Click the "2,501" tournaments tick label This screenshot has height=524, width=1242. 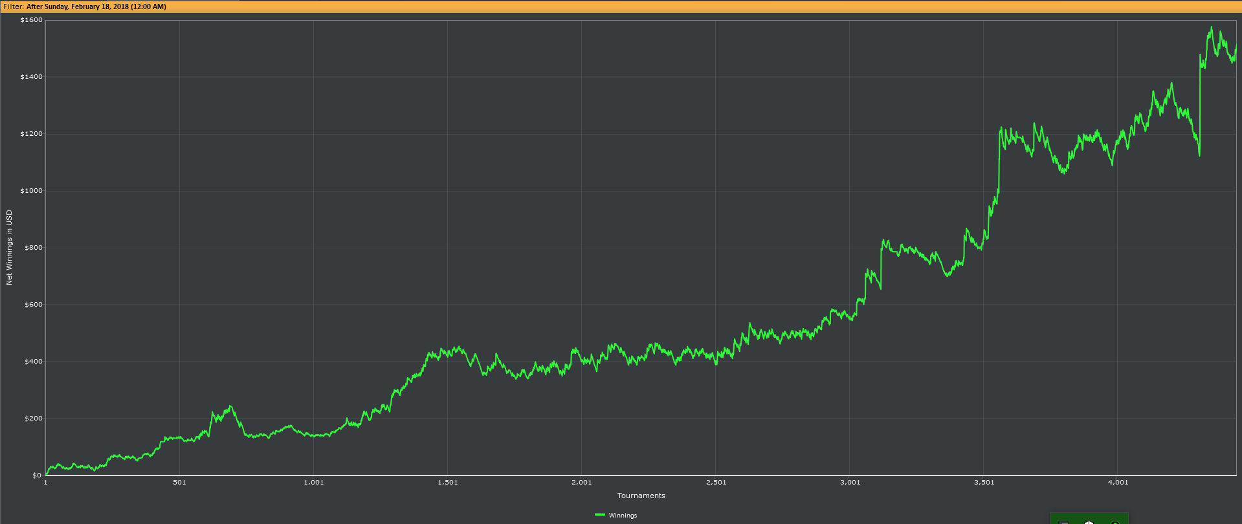click(716, 482)
